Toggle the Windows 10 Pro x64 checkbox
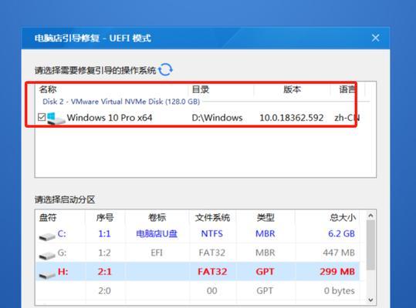The height and width of the screenshot is (308, 416). 42,117
